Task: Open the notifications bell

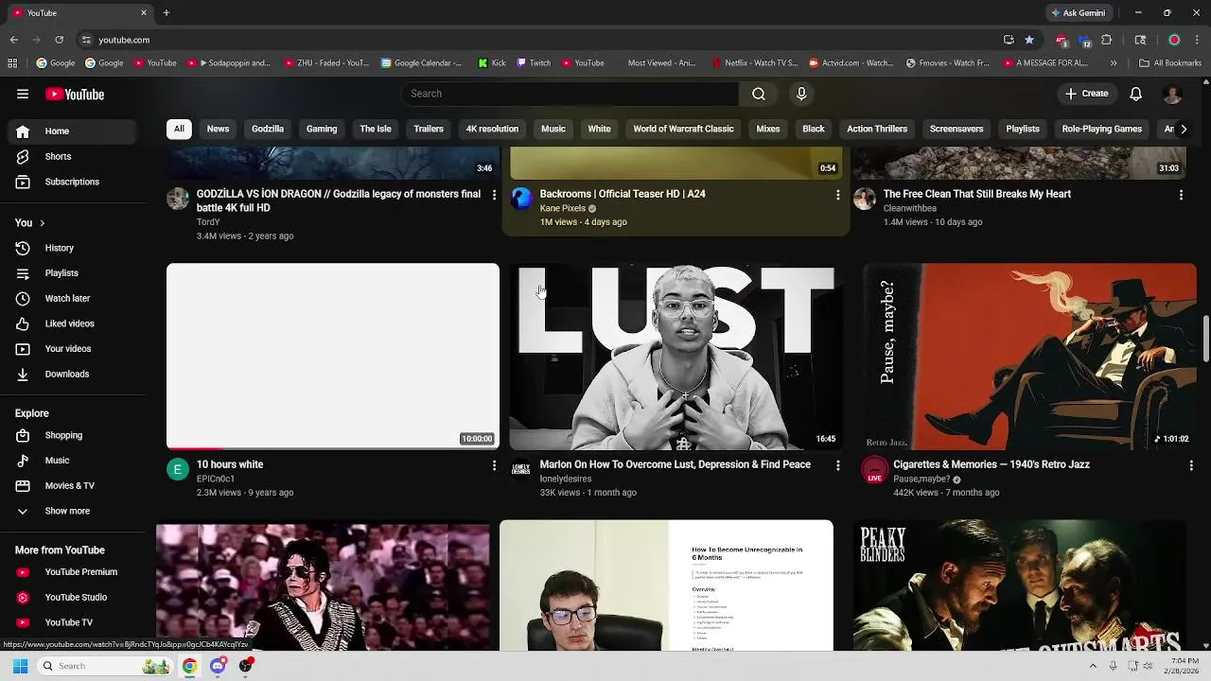Action: [x=1136, y=94]
